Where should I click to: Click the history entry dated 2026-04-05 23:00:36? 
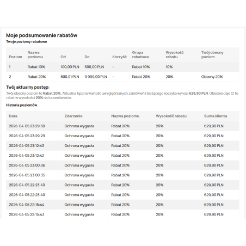pyautogui.click(x=122, y=165)
